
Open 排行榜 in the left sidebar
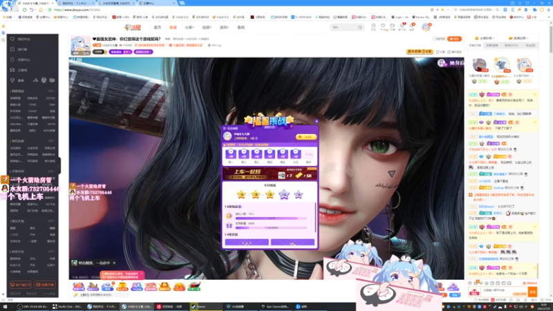pyautogui.click(x=22, y=49)
